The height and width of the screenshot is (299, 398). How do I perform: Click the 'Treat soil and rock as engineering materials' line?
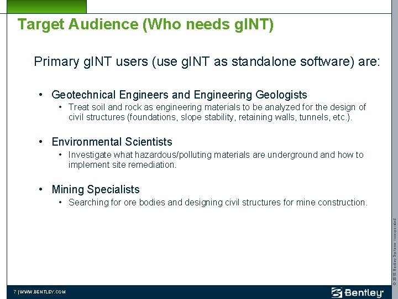[x=217, y=107]
